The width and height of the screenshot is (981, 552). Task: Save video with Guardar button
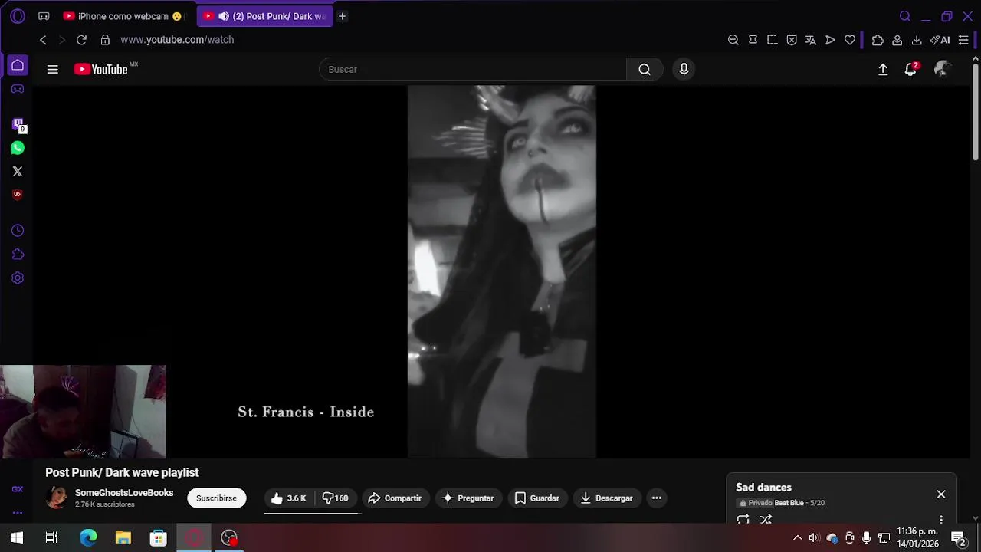536,498
